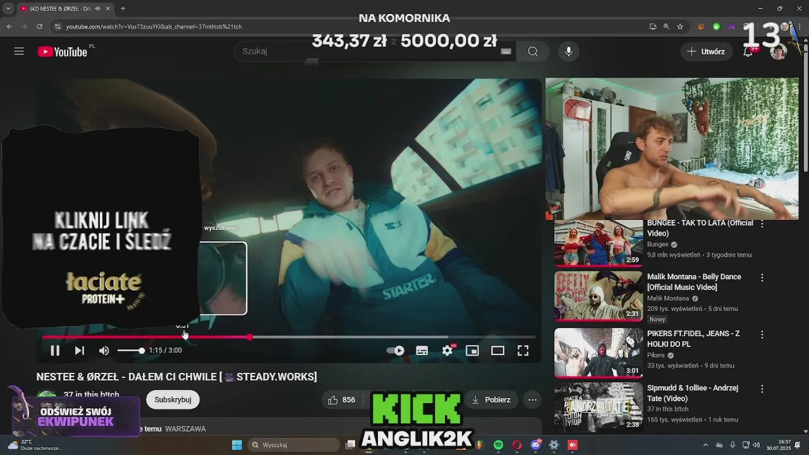Bookmark this page with the star
This screenshot has height=455, width=809.
click(x=680, y=27)
